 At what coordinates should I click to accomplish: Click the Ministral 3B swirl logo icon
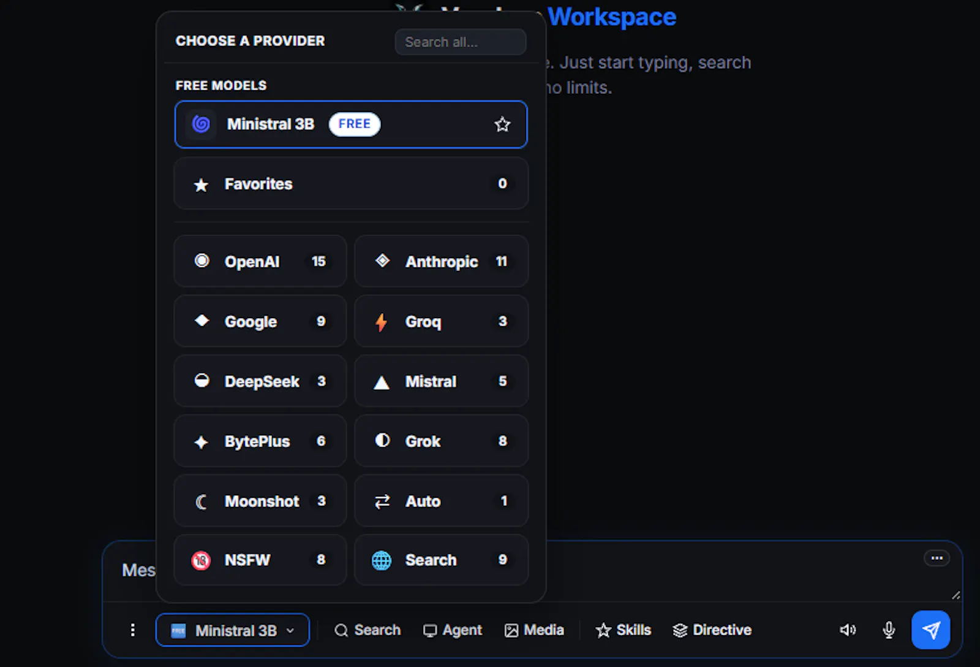click(x=201, y=124)
